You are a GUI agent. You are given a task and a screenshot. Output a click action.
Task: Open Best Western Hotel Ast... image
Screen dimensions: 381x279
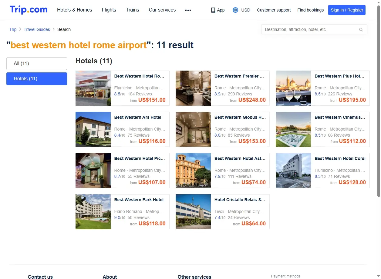[x=193, y=171]
